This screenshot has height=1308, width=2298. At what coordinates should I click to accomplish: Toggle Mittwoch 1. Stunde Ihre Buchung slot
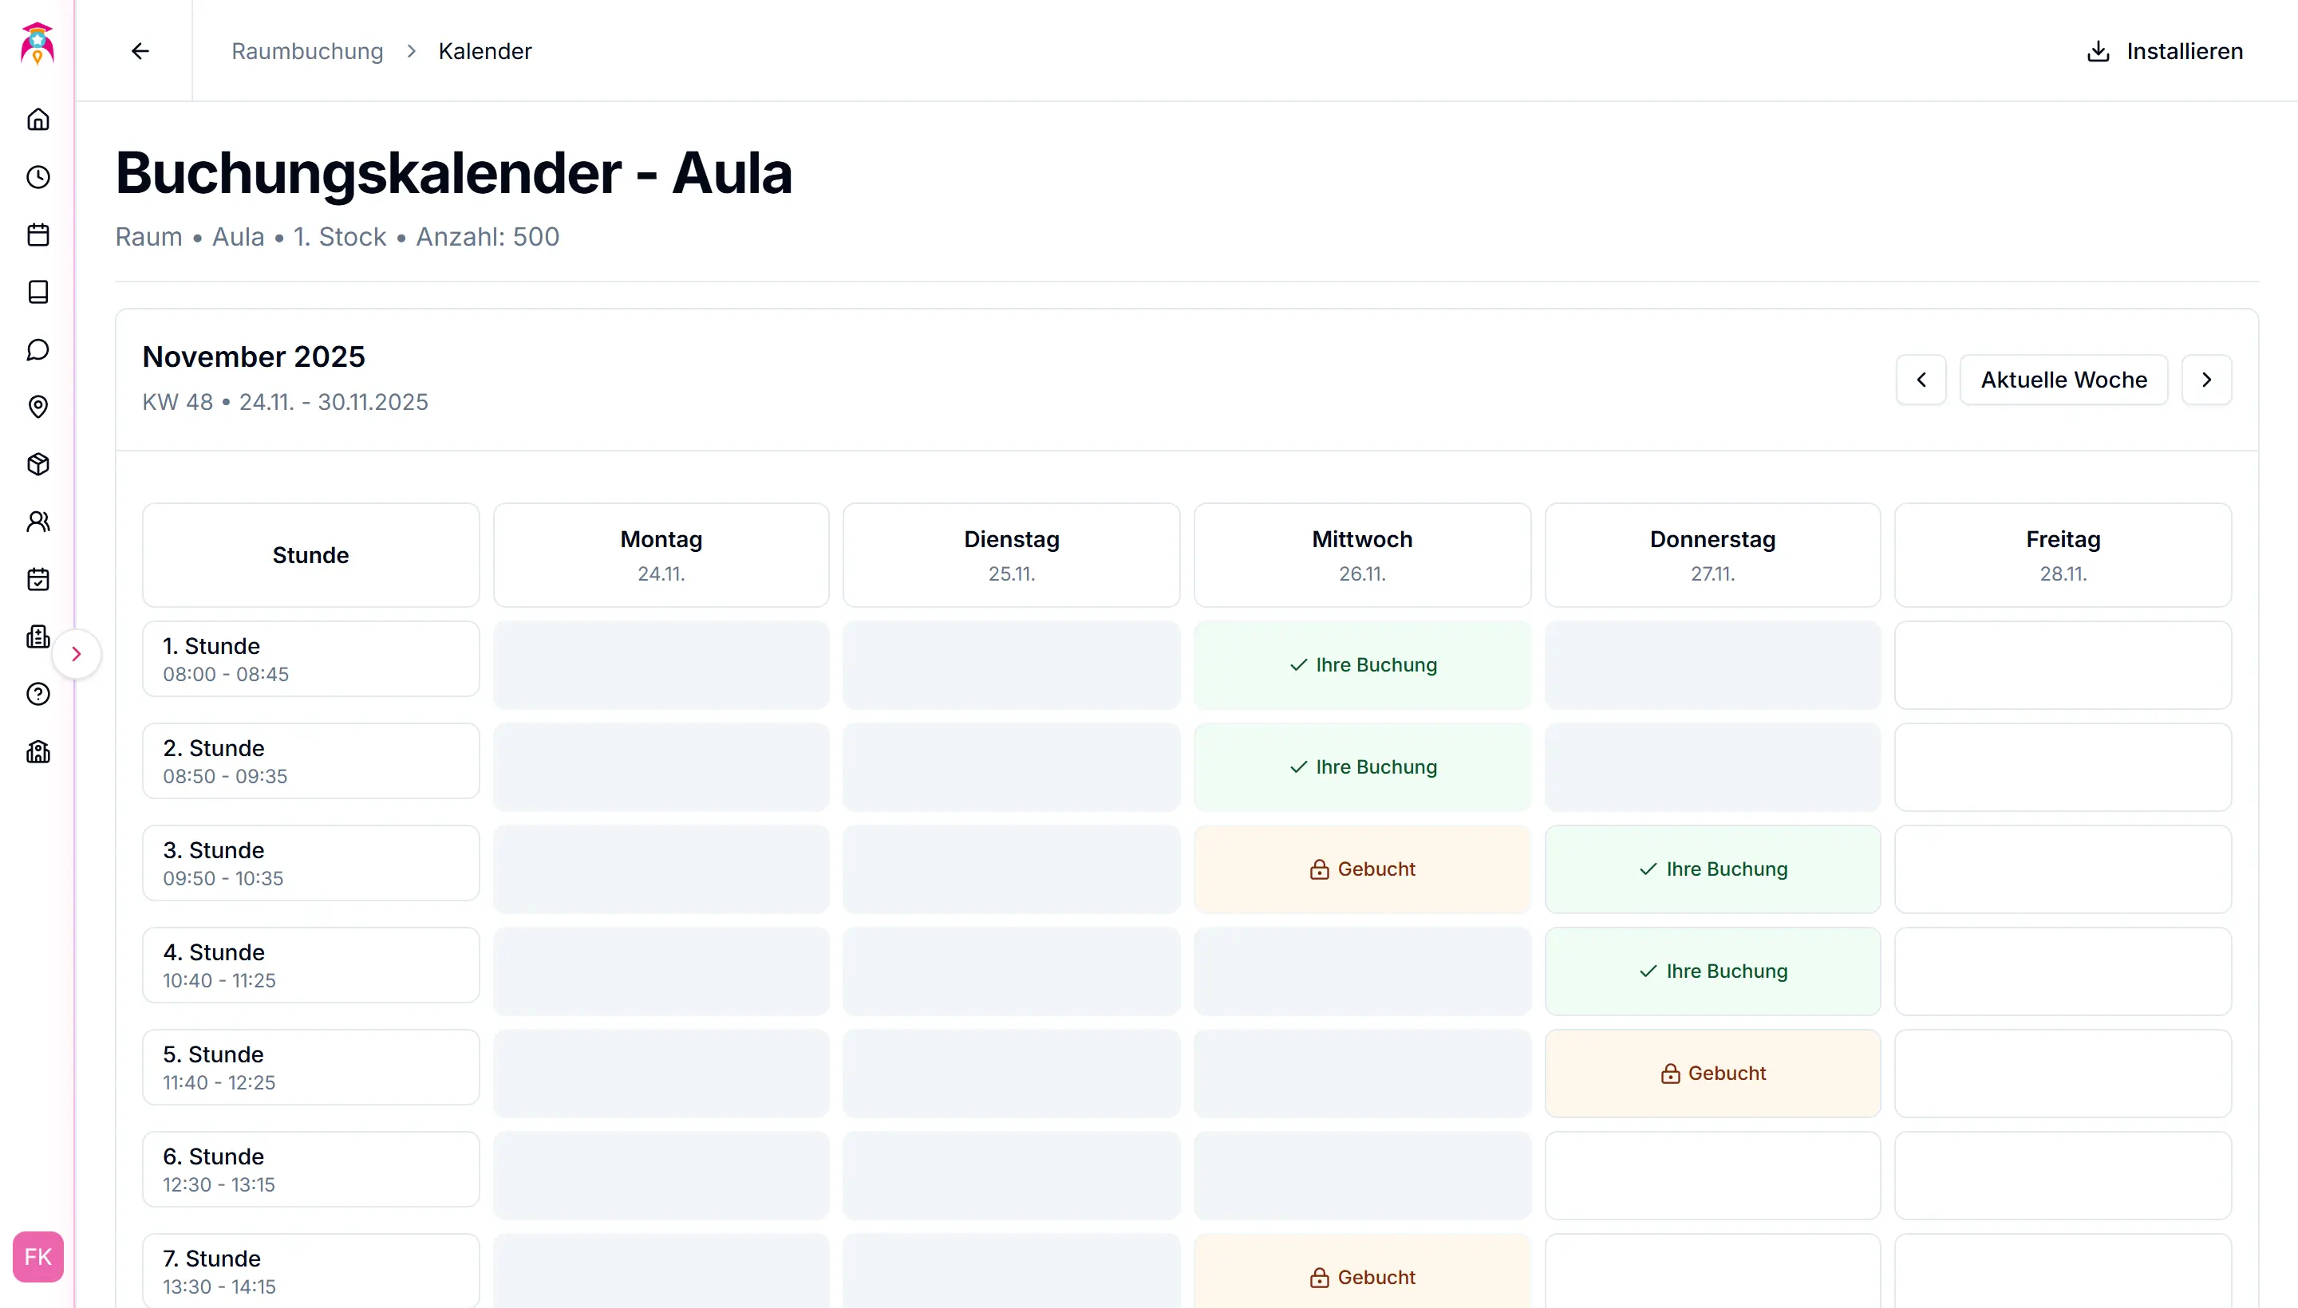[1363, 665]
